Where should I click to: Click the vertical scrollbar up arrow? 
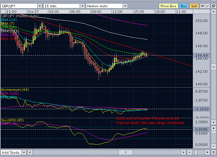coord(214,12)
